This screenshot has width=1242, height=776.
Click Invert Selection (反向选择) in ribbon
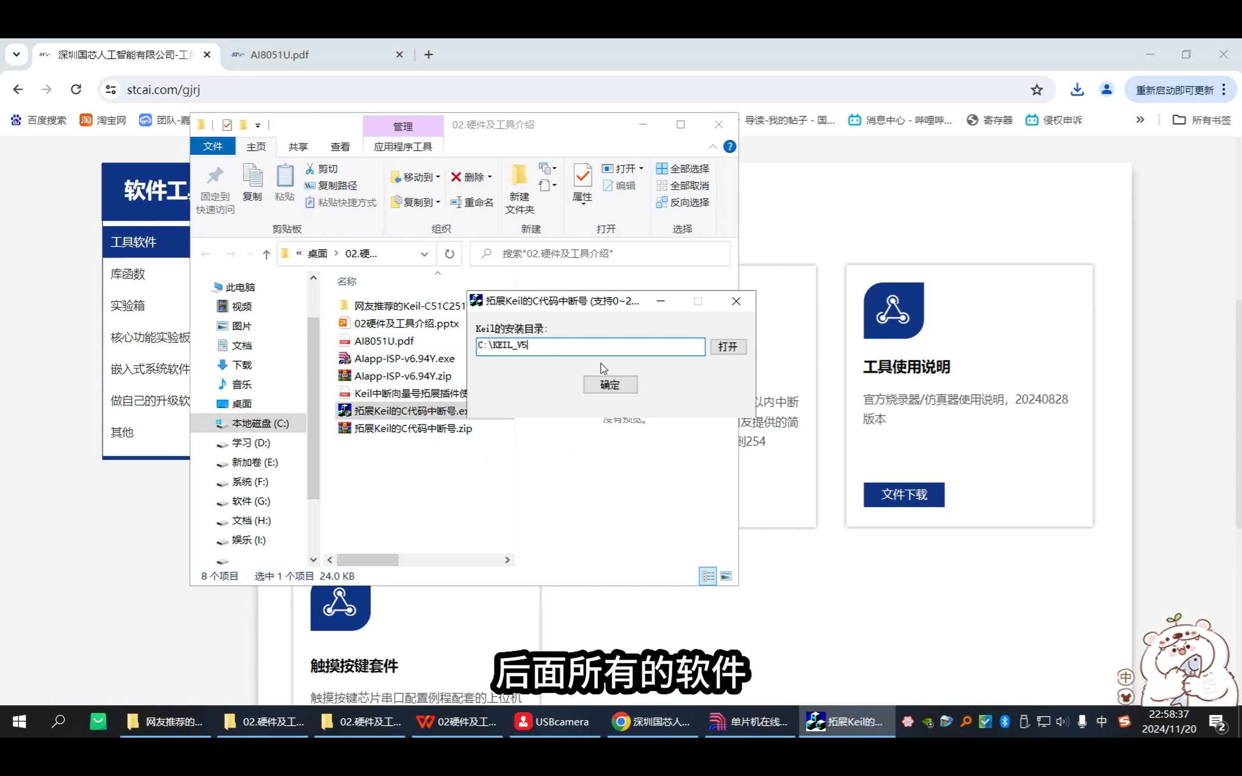(x=683, y=202)
